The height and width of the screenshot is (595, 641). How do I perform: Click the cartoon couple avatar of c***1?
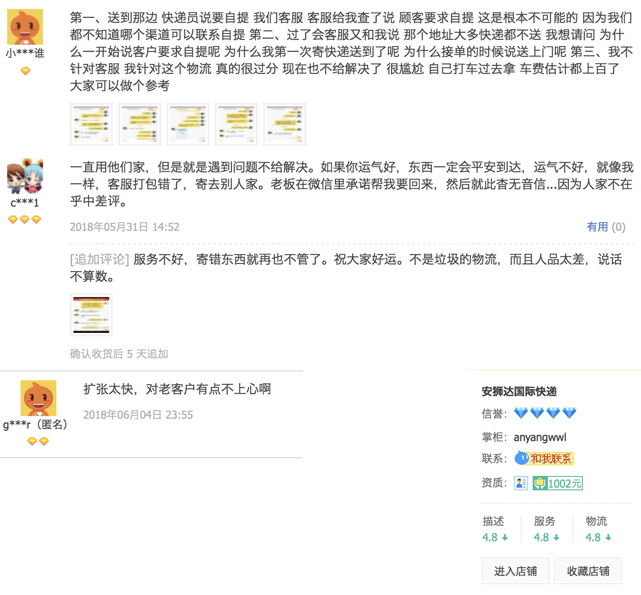pyautogui.click(x=25, y=177)
